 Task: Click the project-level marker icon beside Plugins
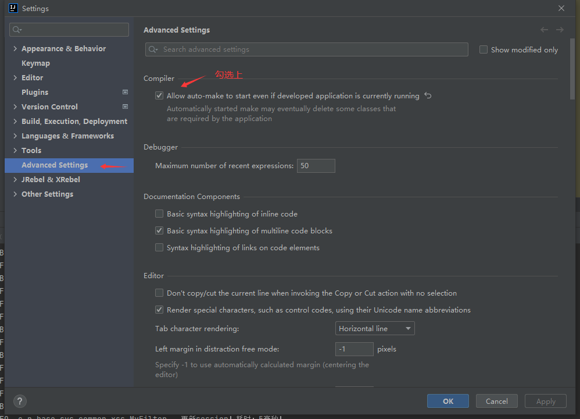click(x=125, y=92)
